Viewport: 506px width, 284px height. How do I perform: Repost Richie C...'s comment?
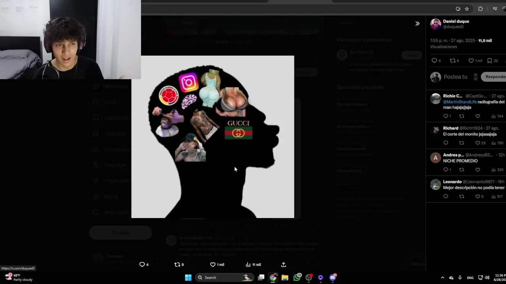(x=461, y=116)
